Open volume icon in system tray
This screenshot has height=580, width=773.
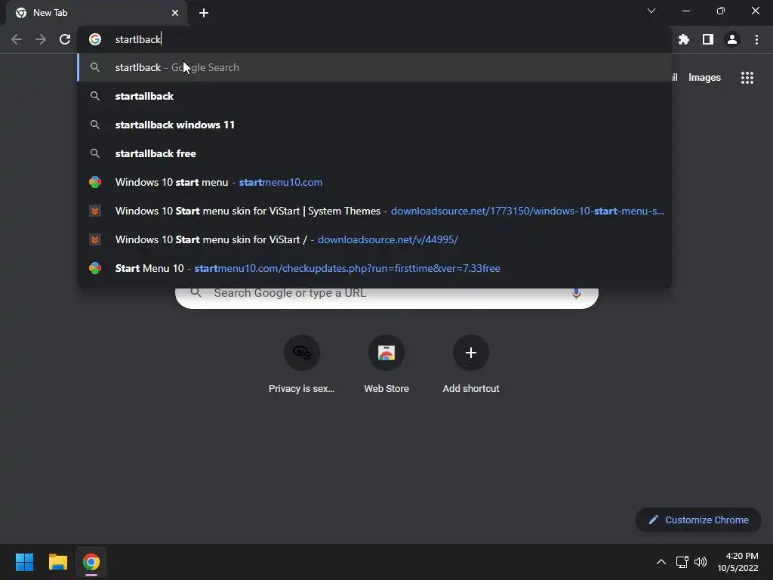700,562
